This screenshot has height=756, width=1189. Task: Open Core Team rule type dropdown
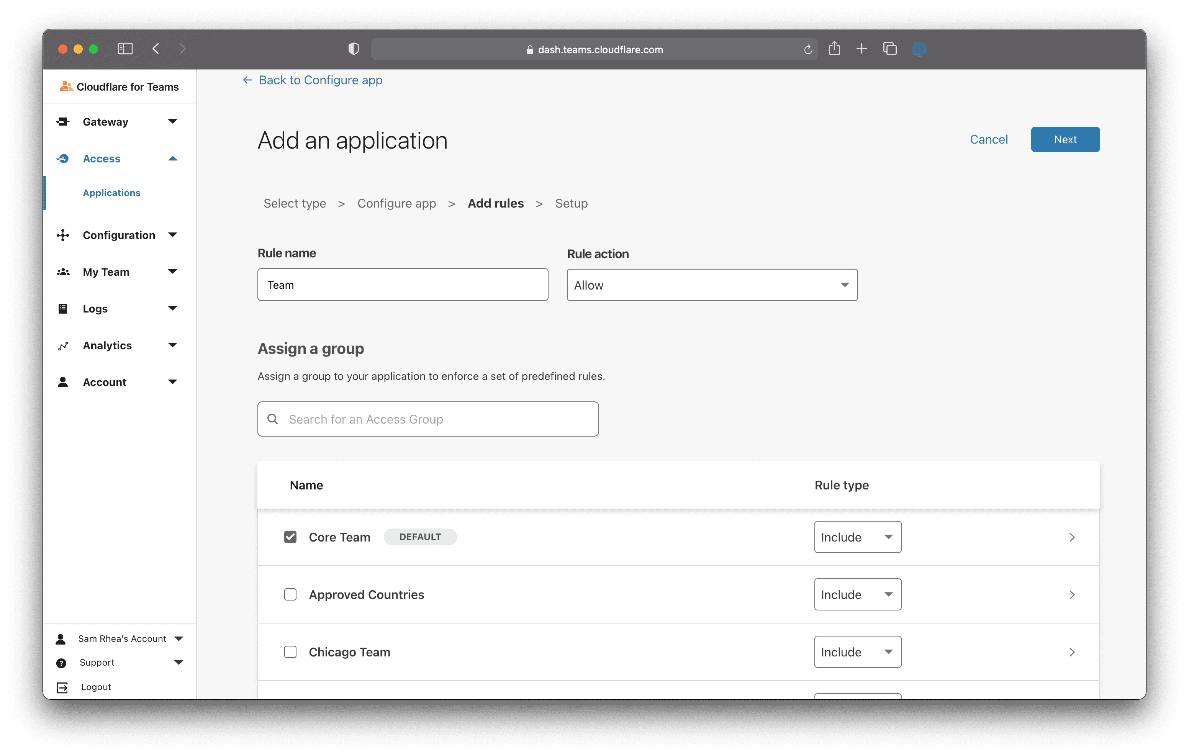pos(857,537)
